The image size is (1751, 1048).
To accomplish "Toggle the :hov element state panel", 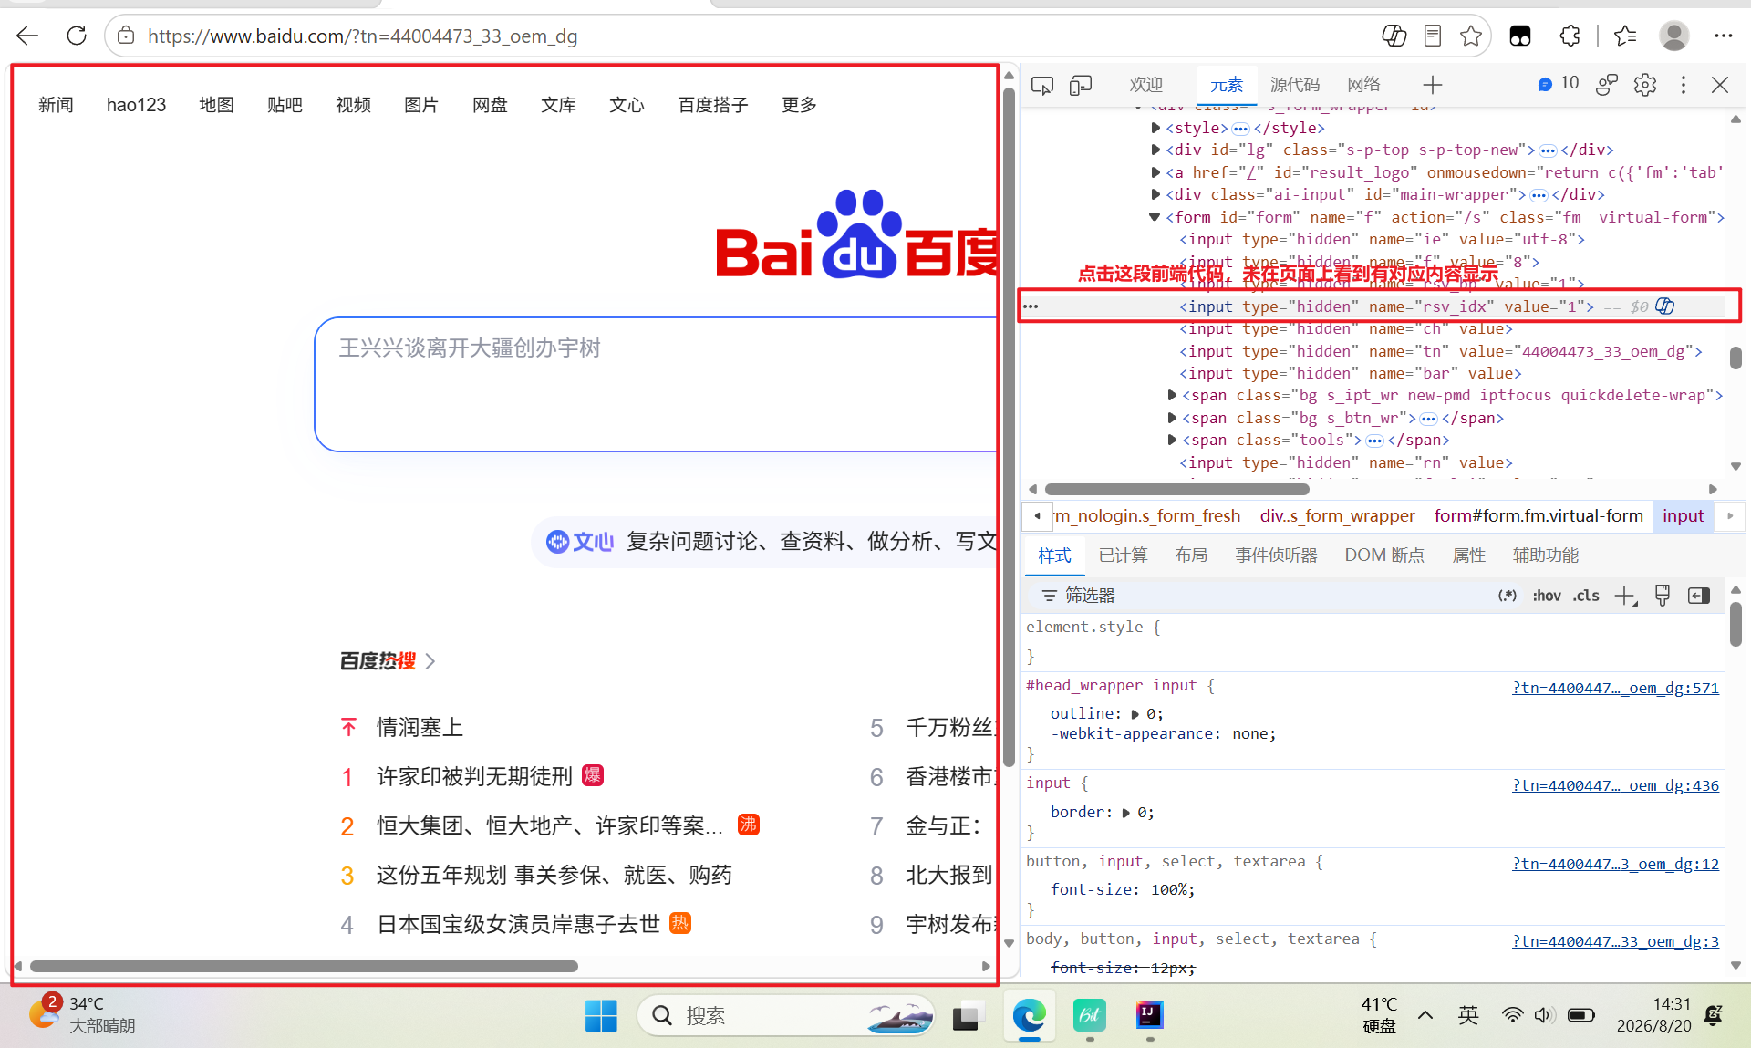I will pos(1547,596).
